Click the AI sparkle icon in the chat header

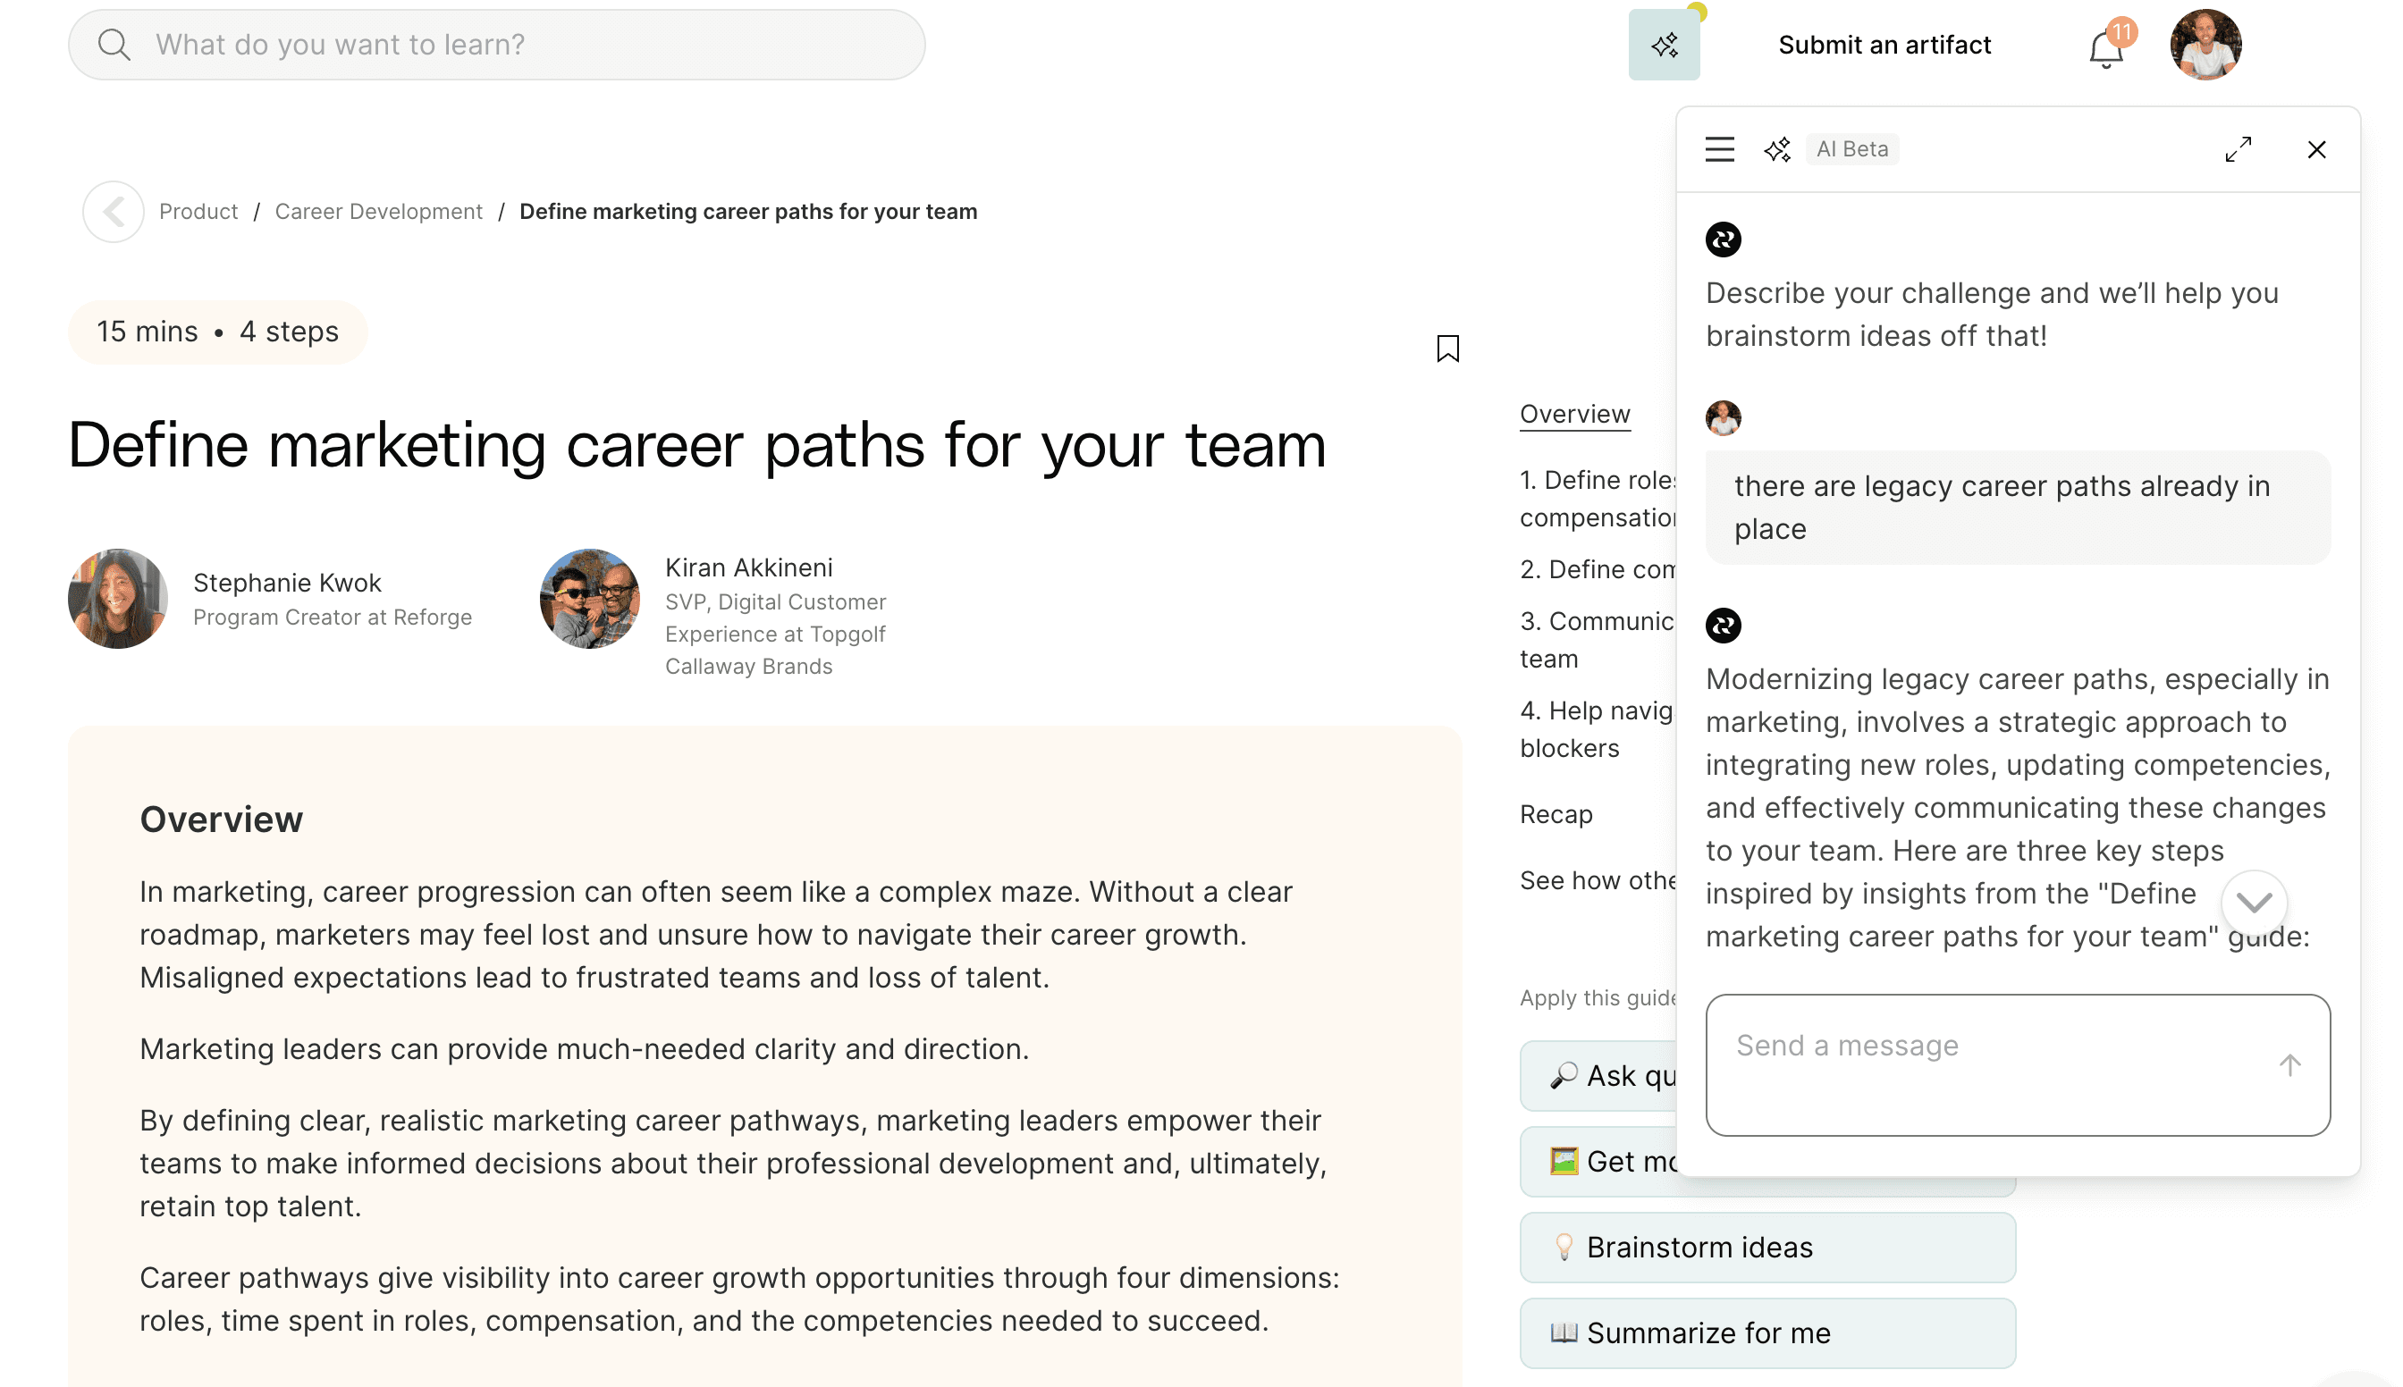point(1778,148)
